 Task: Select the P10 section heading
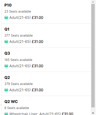pyautogui.click(x=8, y=5)
